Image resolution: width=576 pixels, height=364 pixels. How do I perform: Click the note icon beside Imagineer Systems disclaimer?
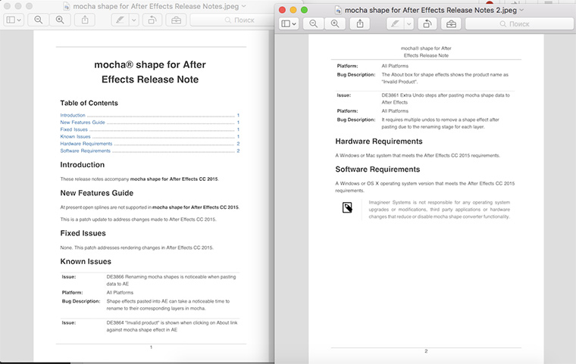tap(347, 207)
